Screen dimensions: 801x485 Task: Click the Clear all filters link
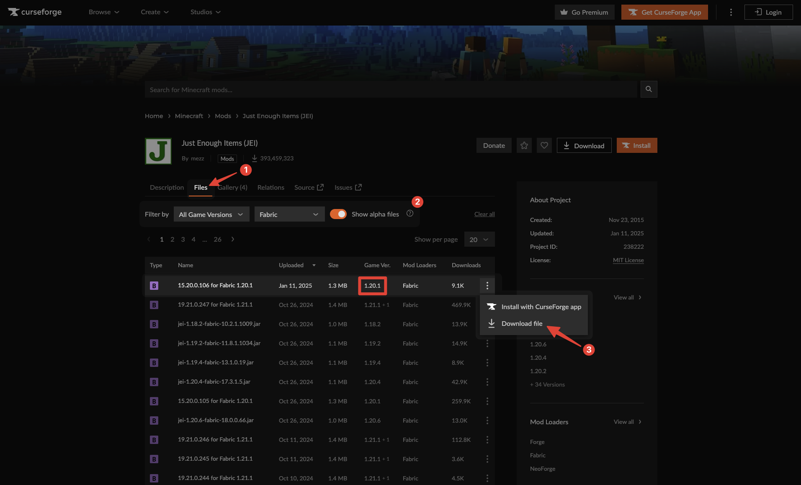tap(484, 214)
